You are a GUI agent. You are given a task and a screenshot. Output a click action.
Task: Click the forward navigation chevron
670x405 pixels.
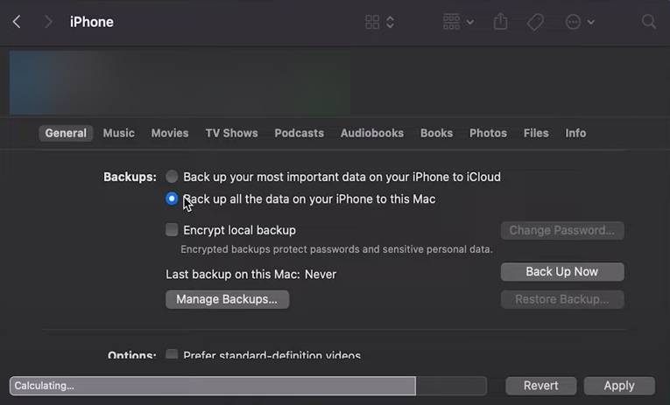point(48,22)
